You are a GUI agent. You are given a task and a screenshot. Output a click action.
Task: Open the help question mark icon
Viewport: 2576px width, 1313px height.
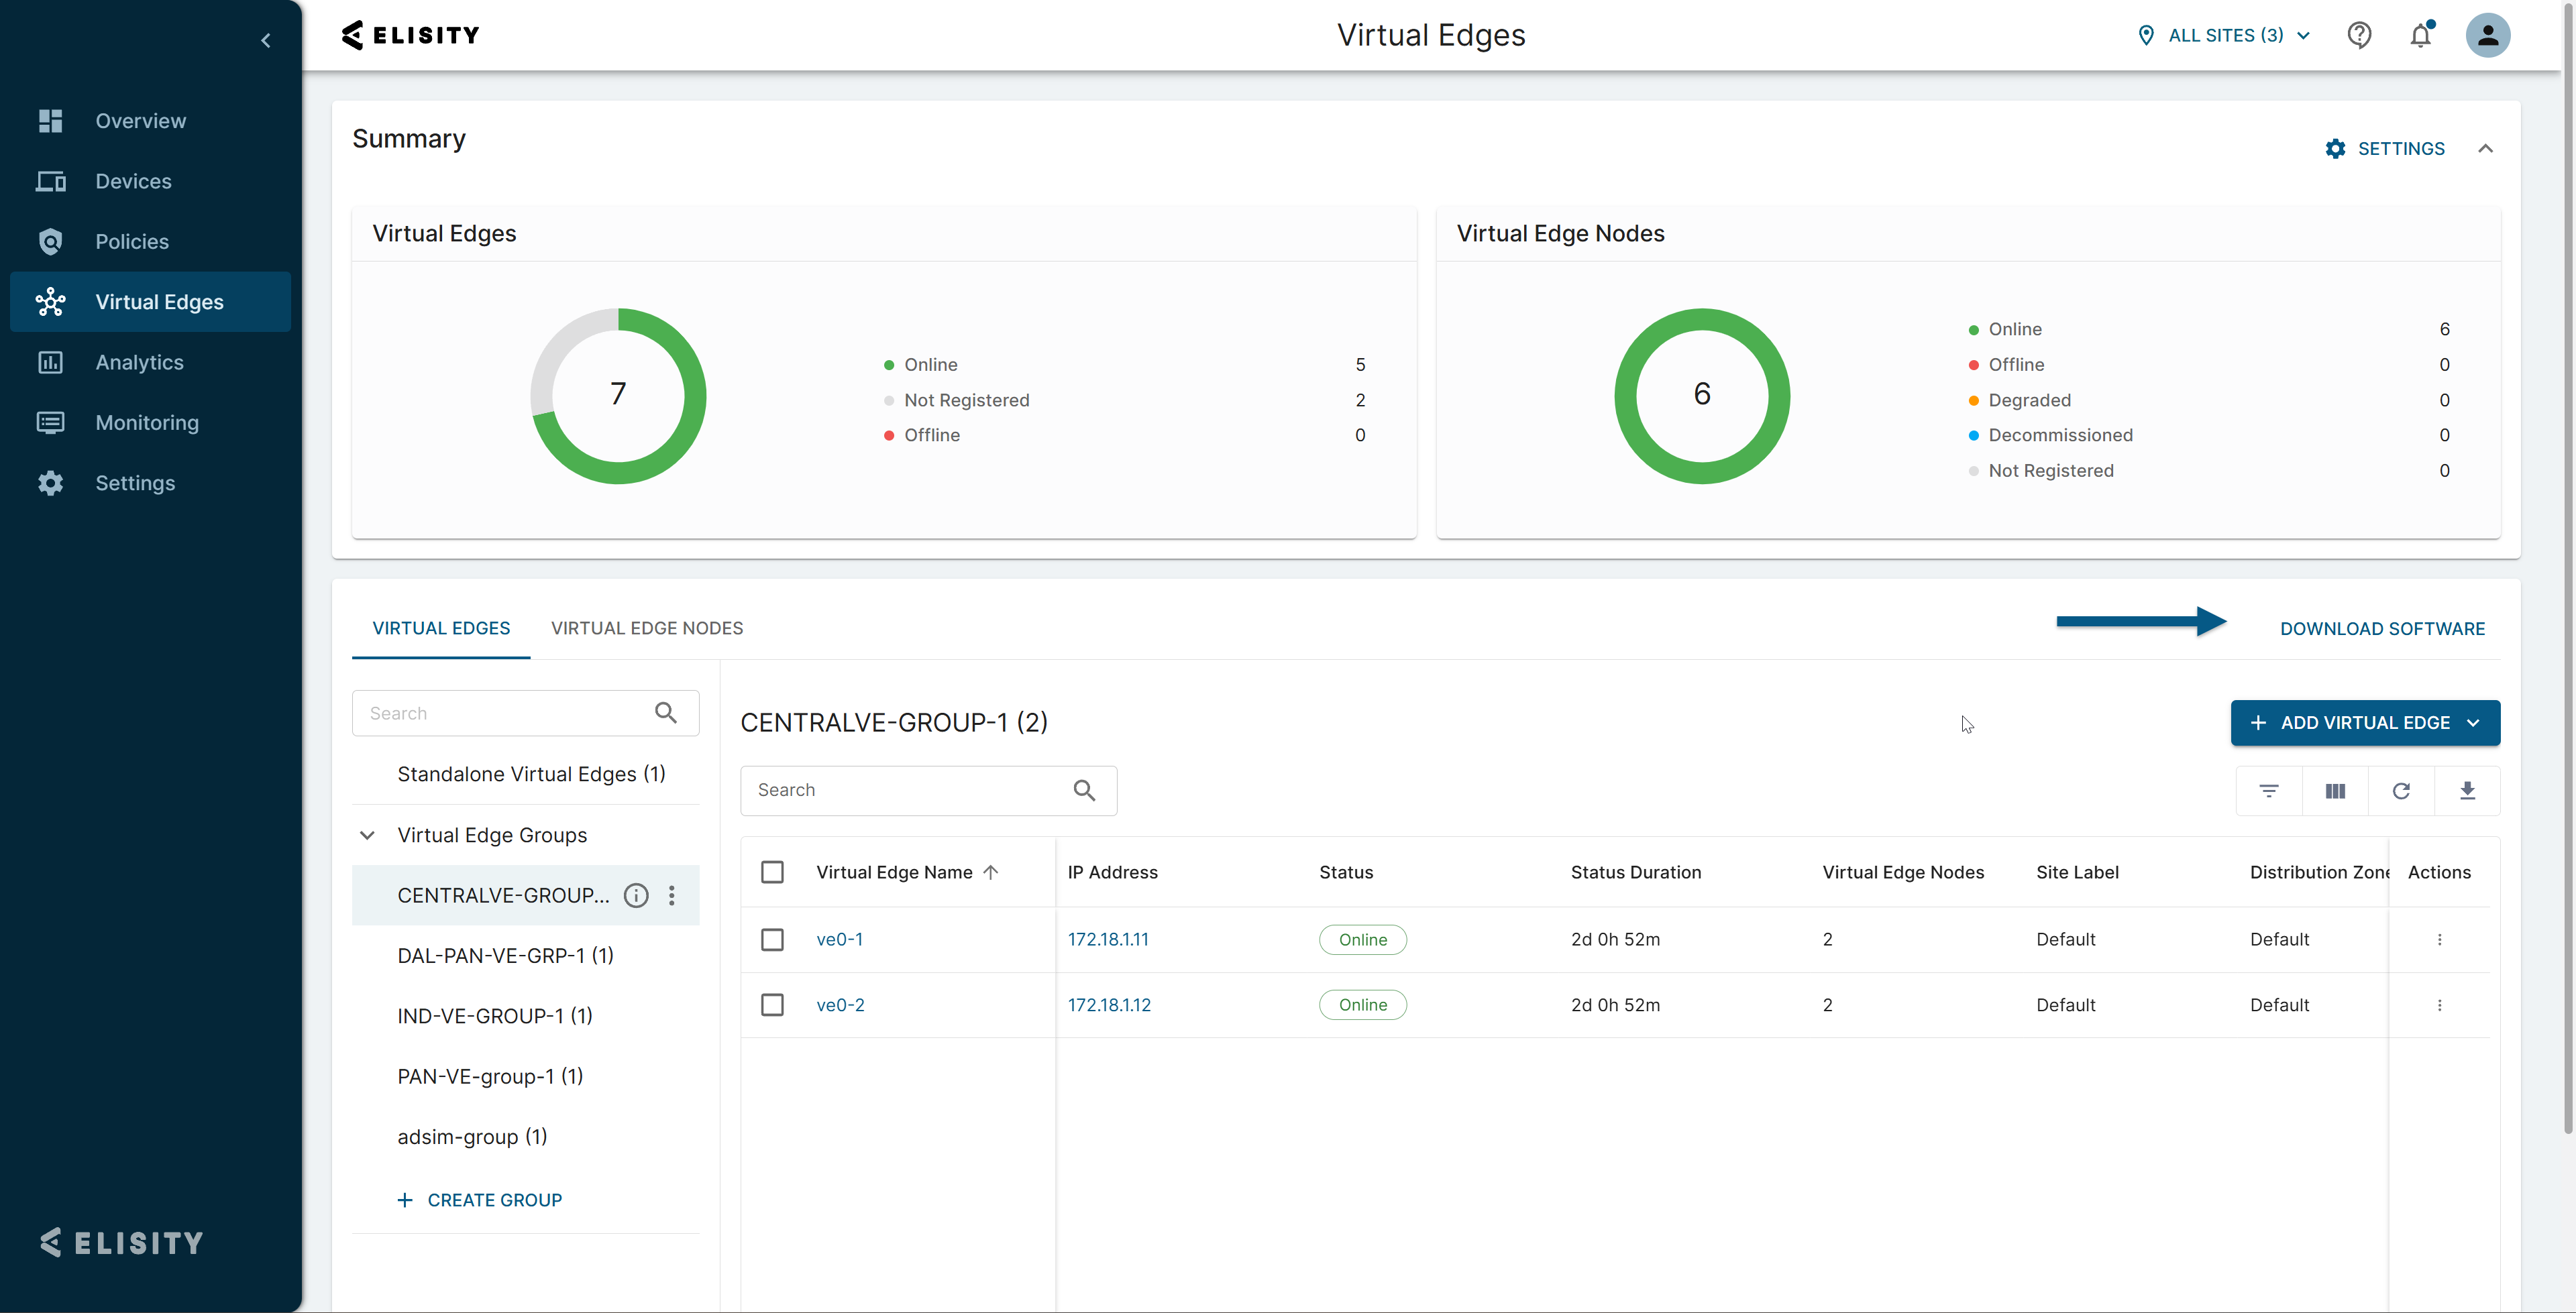coord(2359,35)
